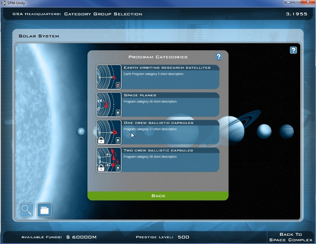316x244 pixels.
Task: Click the locked One crew ballistic capsules icon
Action: (109, 132)
